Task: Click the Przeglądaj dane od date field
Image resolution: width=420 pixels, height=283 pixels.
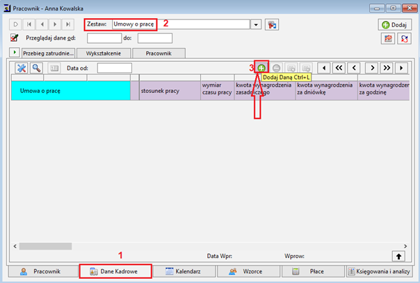Action: pos(104,38)
